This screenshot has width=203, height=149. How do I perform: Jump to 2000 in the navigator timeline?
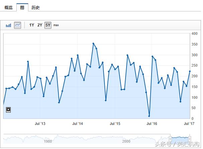tap(126, 141)
